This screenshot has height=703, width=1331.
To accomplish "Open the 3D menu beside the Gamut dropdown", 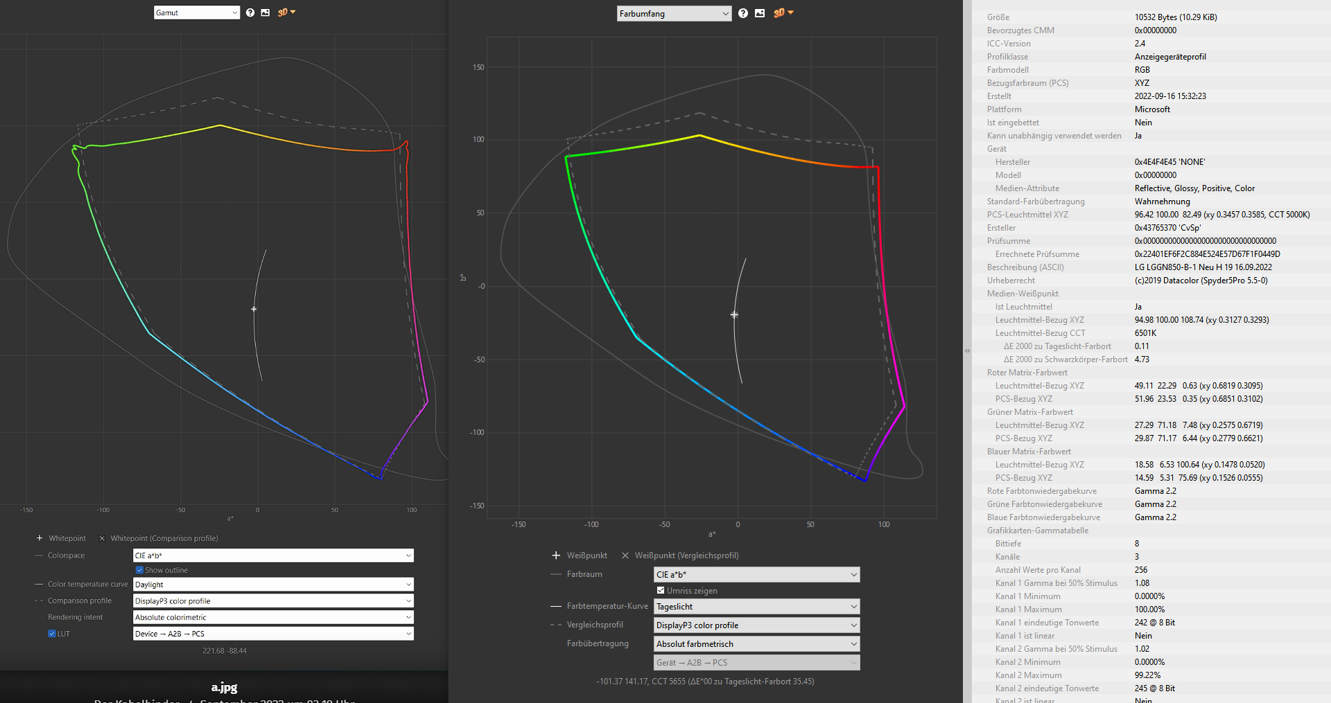I will 286,12.
